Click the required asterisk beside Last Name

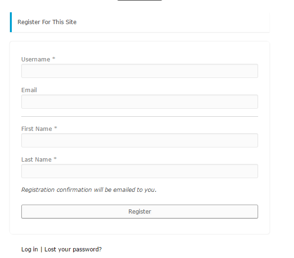coord(55,159)
